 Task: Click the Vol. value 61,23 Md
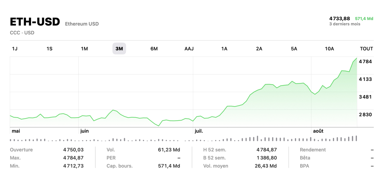169,150
